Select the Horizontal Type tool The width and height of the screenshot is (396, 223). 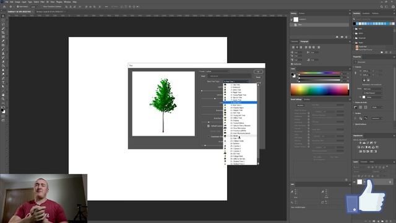pyautogui.click(x=3, y=82)
